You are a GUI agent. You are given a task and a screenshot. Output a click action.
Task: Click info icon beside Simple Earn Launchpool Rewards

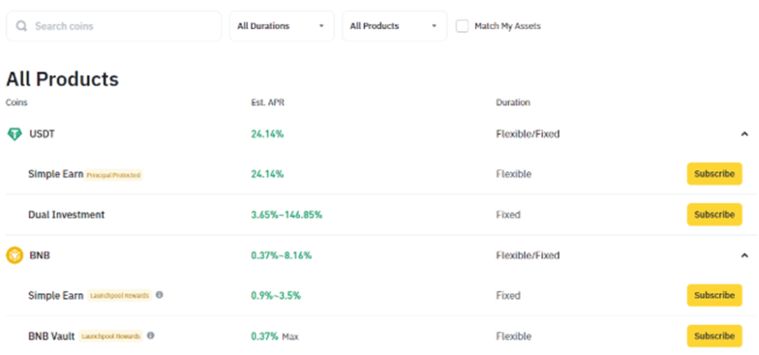159,294
